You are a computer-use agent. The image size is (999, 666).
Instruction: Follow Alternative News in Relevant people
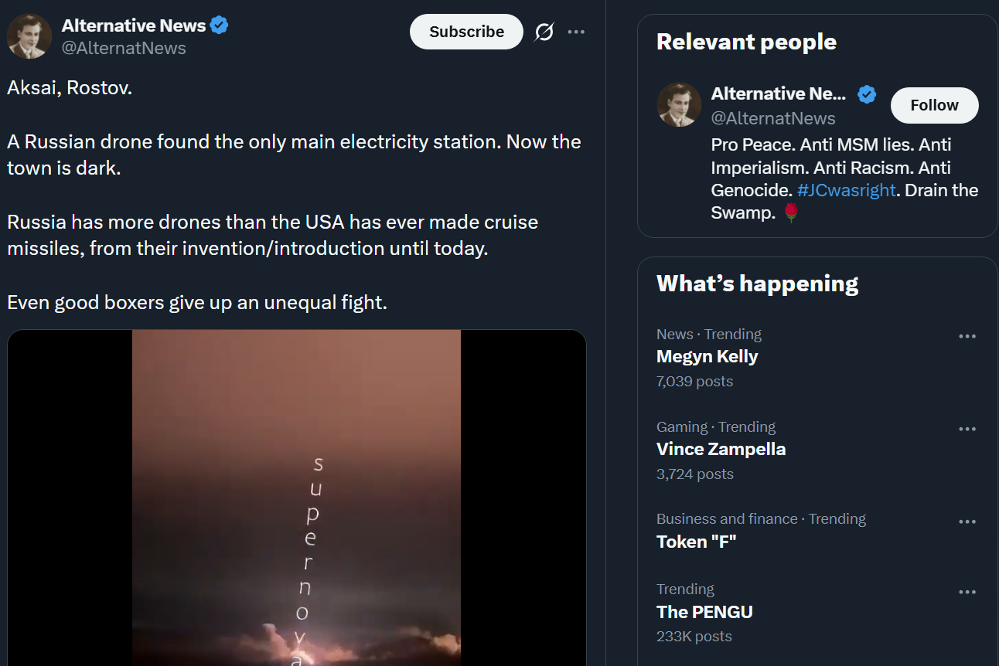[x=934, y=105]
